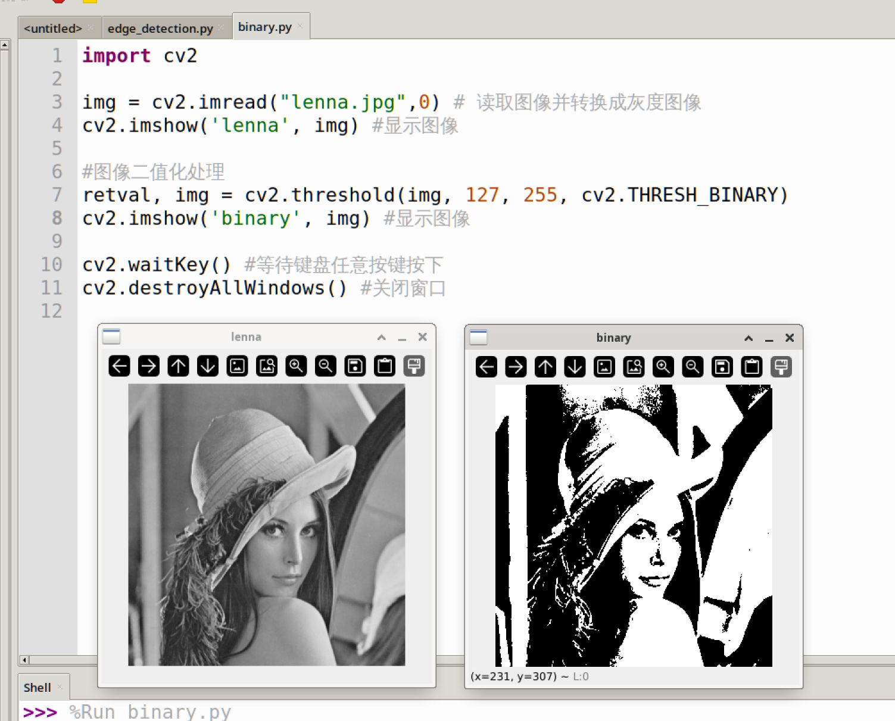
Task: Place cursor on 'import cv2' line
Action: coord(139,55)
